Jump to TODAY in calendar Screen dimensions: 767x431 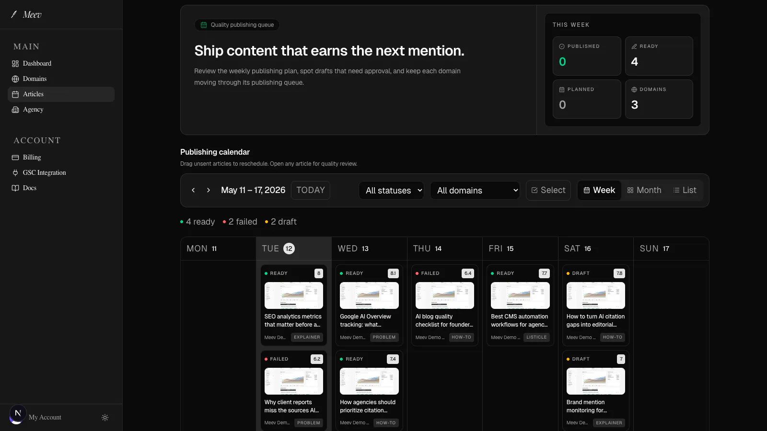point(311,190)
